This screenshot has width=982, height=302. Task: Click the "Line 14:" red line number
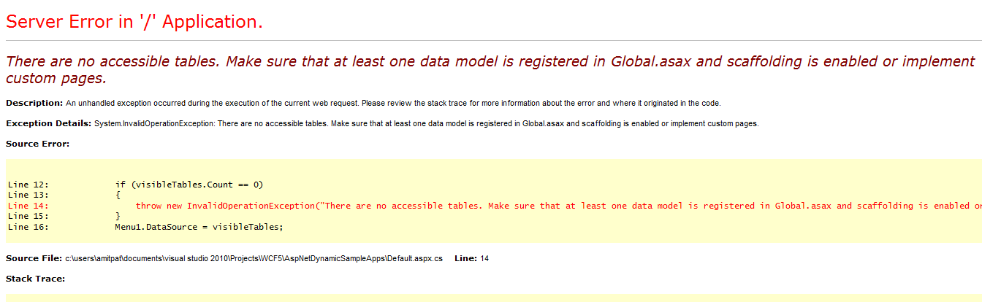(28, 206)
